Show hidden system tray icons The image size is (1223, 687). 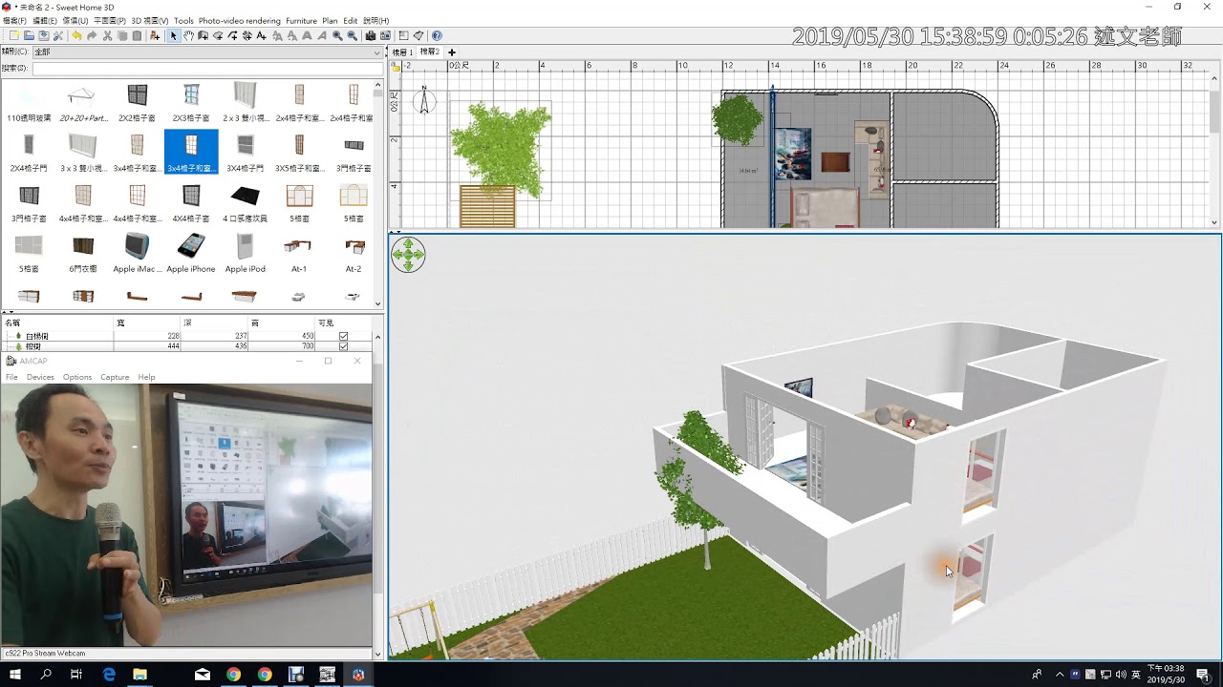click(1060, 675)
